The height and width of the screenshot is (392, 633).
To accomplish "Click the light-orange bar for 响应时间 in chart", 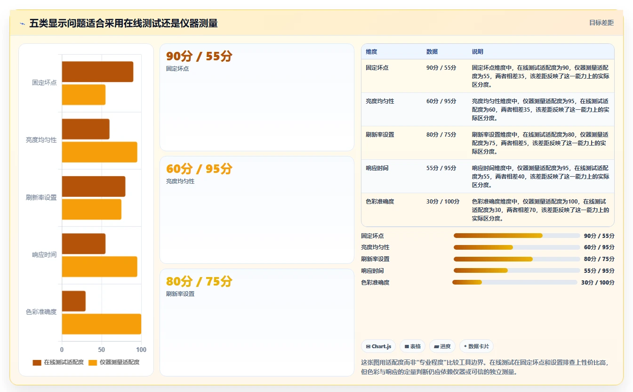I will (x=100, y=267).
